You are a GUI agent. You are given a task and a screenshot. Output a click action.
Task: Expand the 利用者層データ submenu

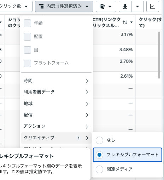point(56,92)
